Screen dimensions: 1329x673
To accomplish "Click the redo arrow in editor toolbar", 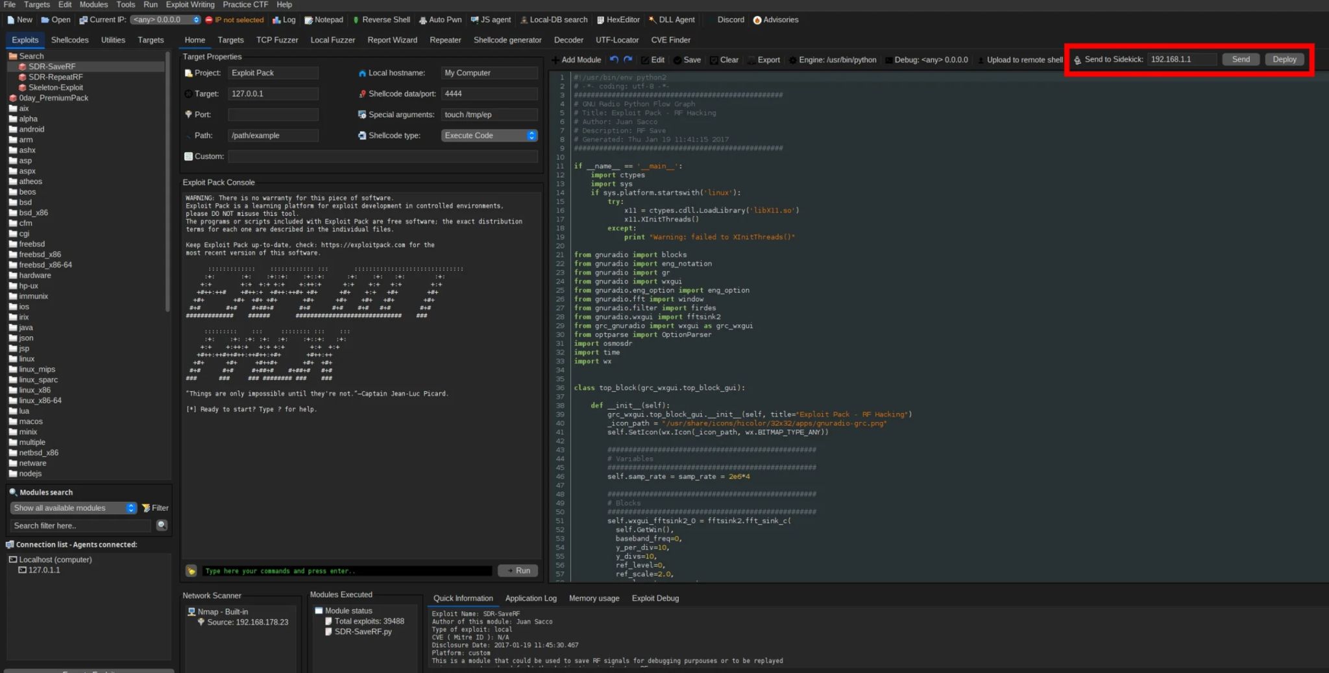I will (628, 60).
